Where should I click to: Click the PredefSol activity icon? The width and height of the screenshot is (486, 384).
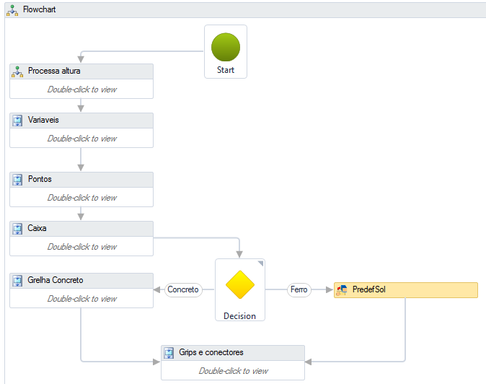pyautogui.click(x=343, y=290)
